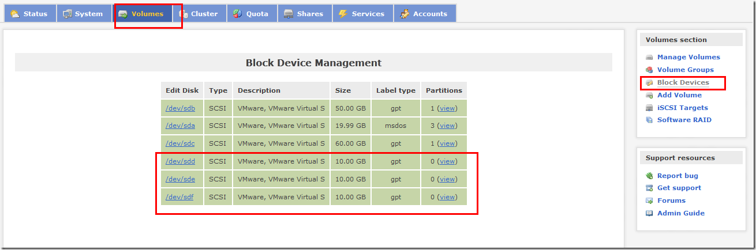756x250 pixels.
Task: View partitions in the /dev/sdf row
Action: (x=447, y=197)
